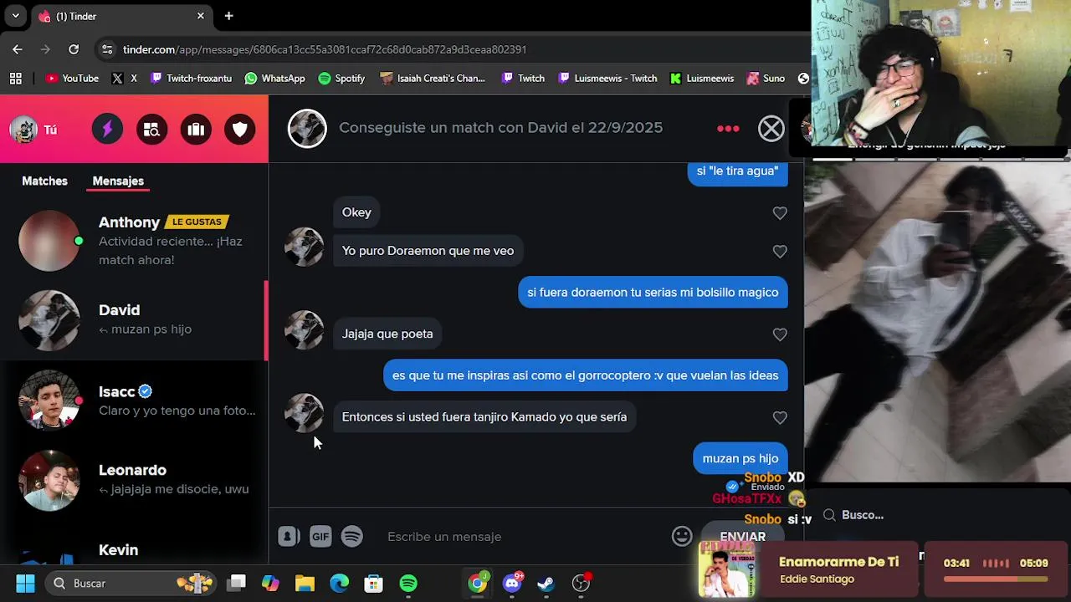Open Discord from the taskbar
Viewport: 1071px width, 602px height.
coord(512,584)
